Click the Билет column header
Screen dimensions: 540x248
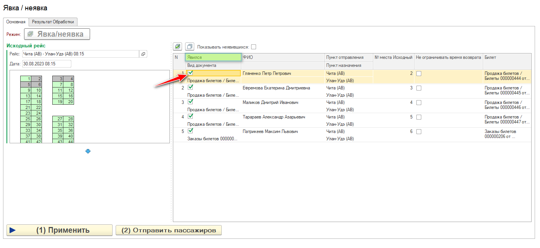[506, 57]
